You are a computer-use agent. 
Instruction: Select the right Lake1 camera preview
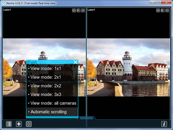(128, 67)
